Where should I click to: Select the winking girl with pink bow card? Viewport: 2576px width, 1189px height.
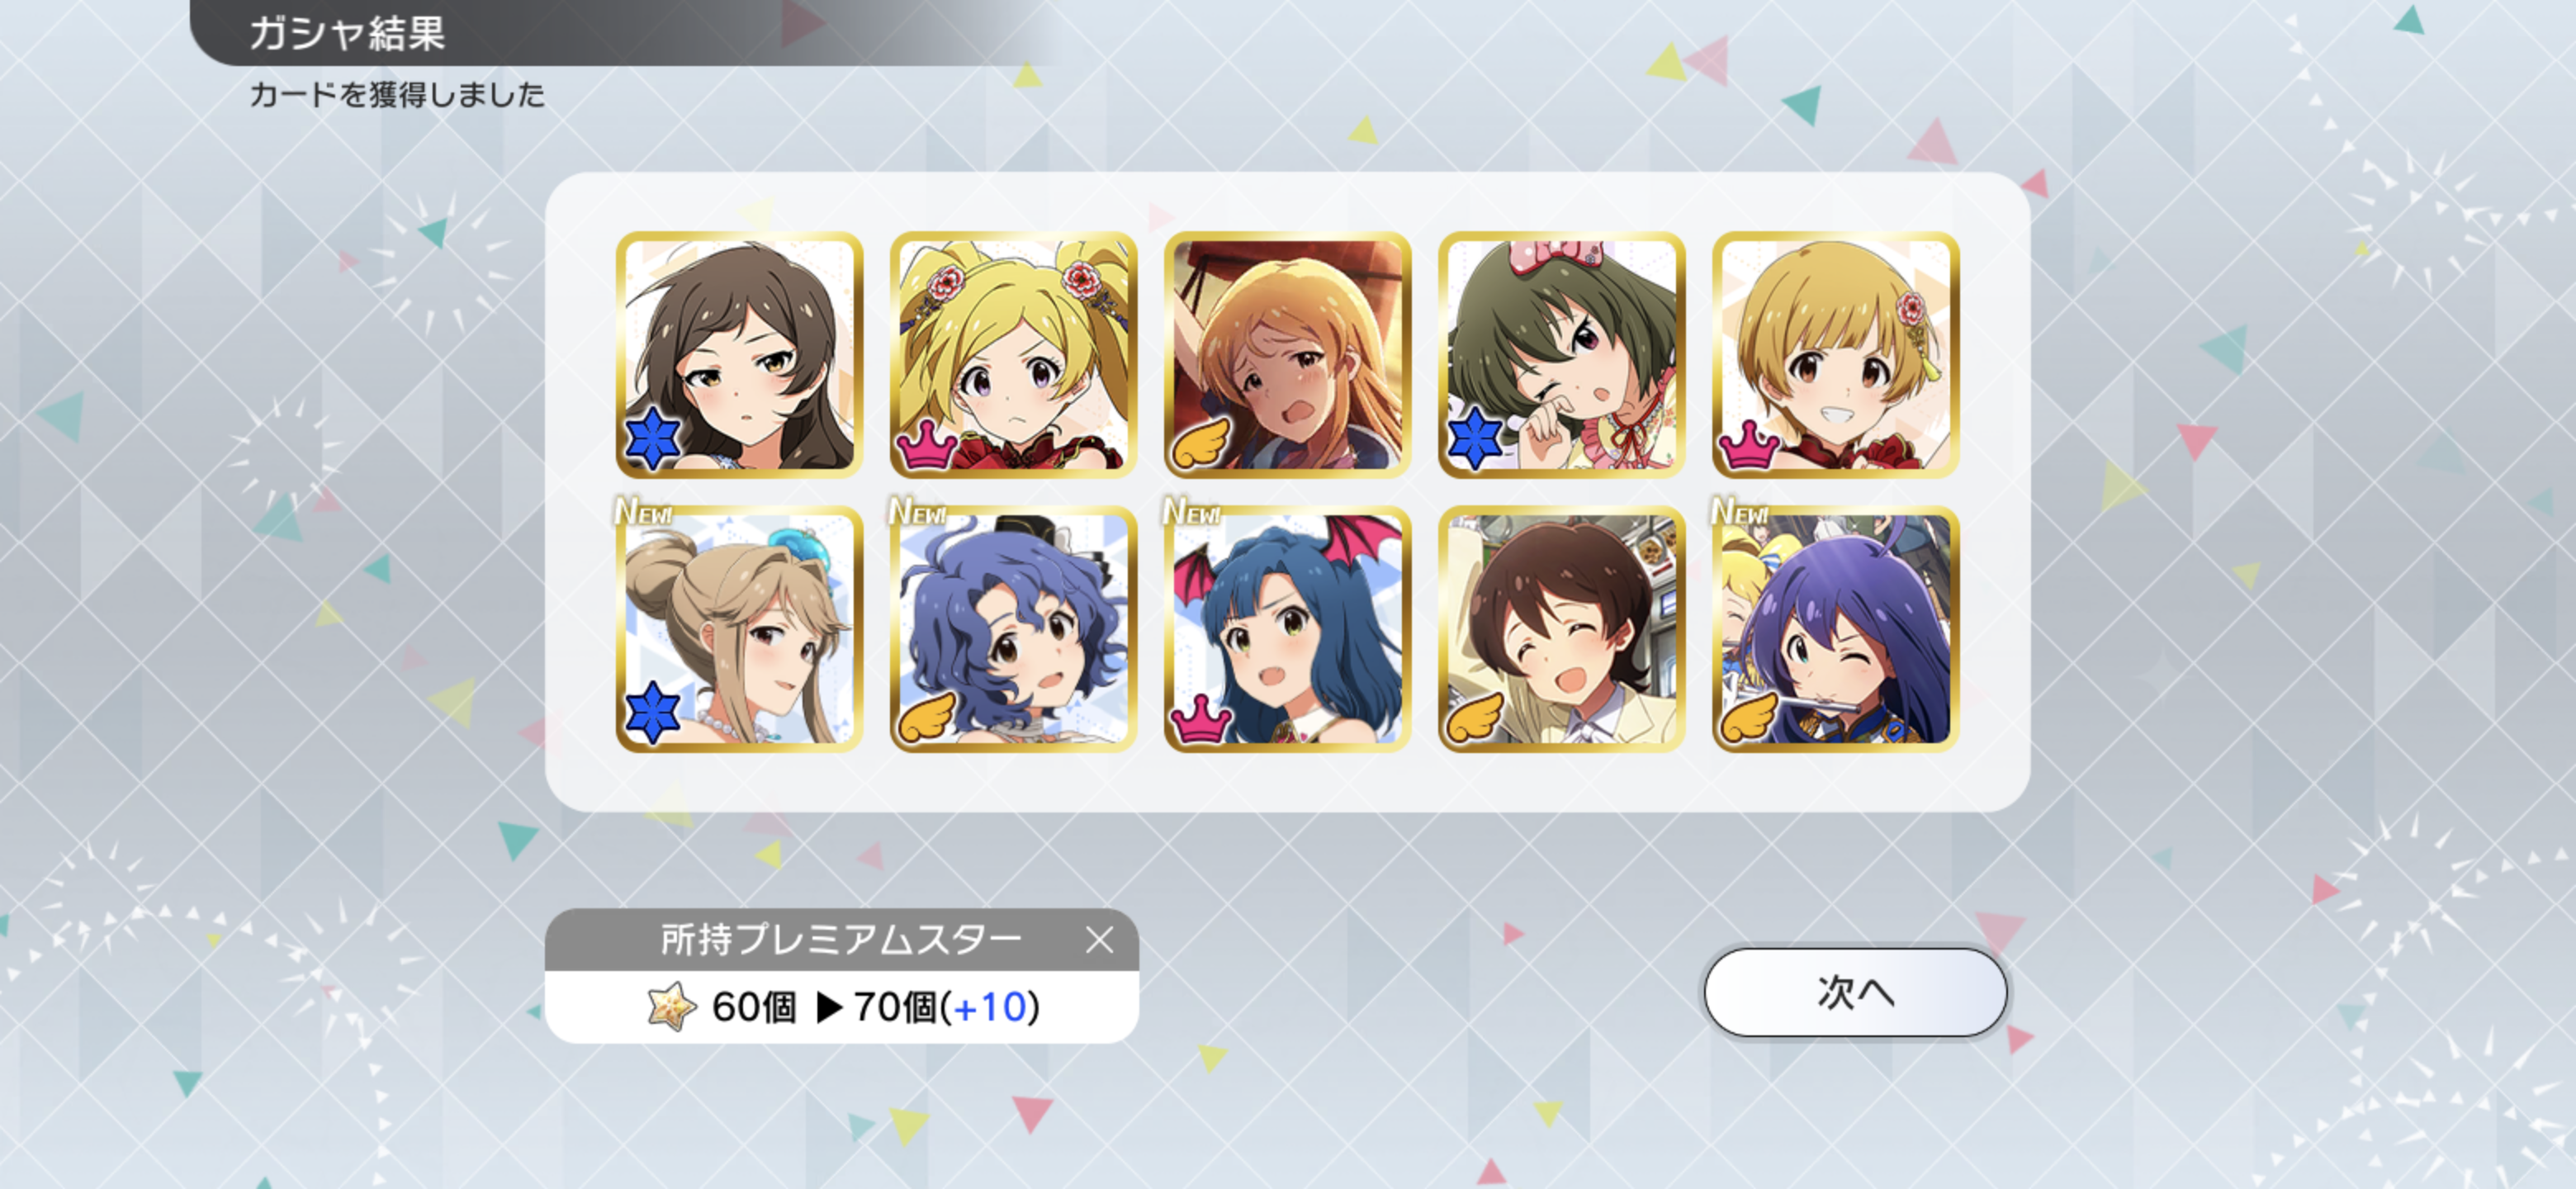[x=1561, y=355]
